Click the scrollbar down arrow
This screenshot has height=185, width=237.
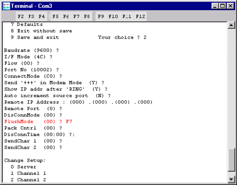(x=231, y=179)
